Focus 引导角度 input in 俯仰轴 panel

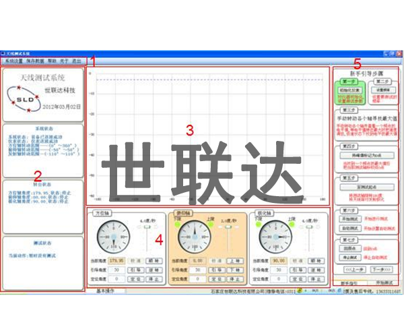(197, 270)
